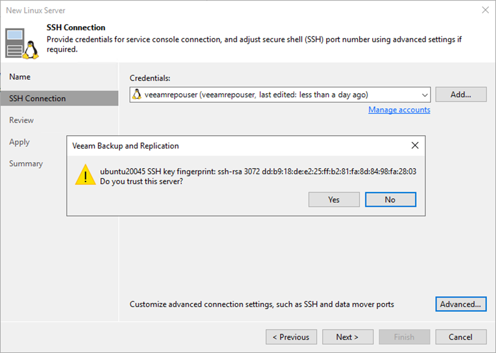Cancel the New Linux Server wizard
The height and width of the screenshot is (353, 496).
461,337
